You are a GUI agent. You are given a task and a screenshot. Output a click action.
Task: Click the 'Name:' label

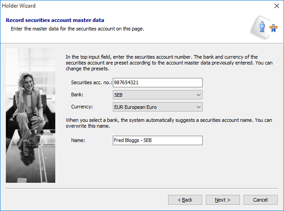pos(78,141)
